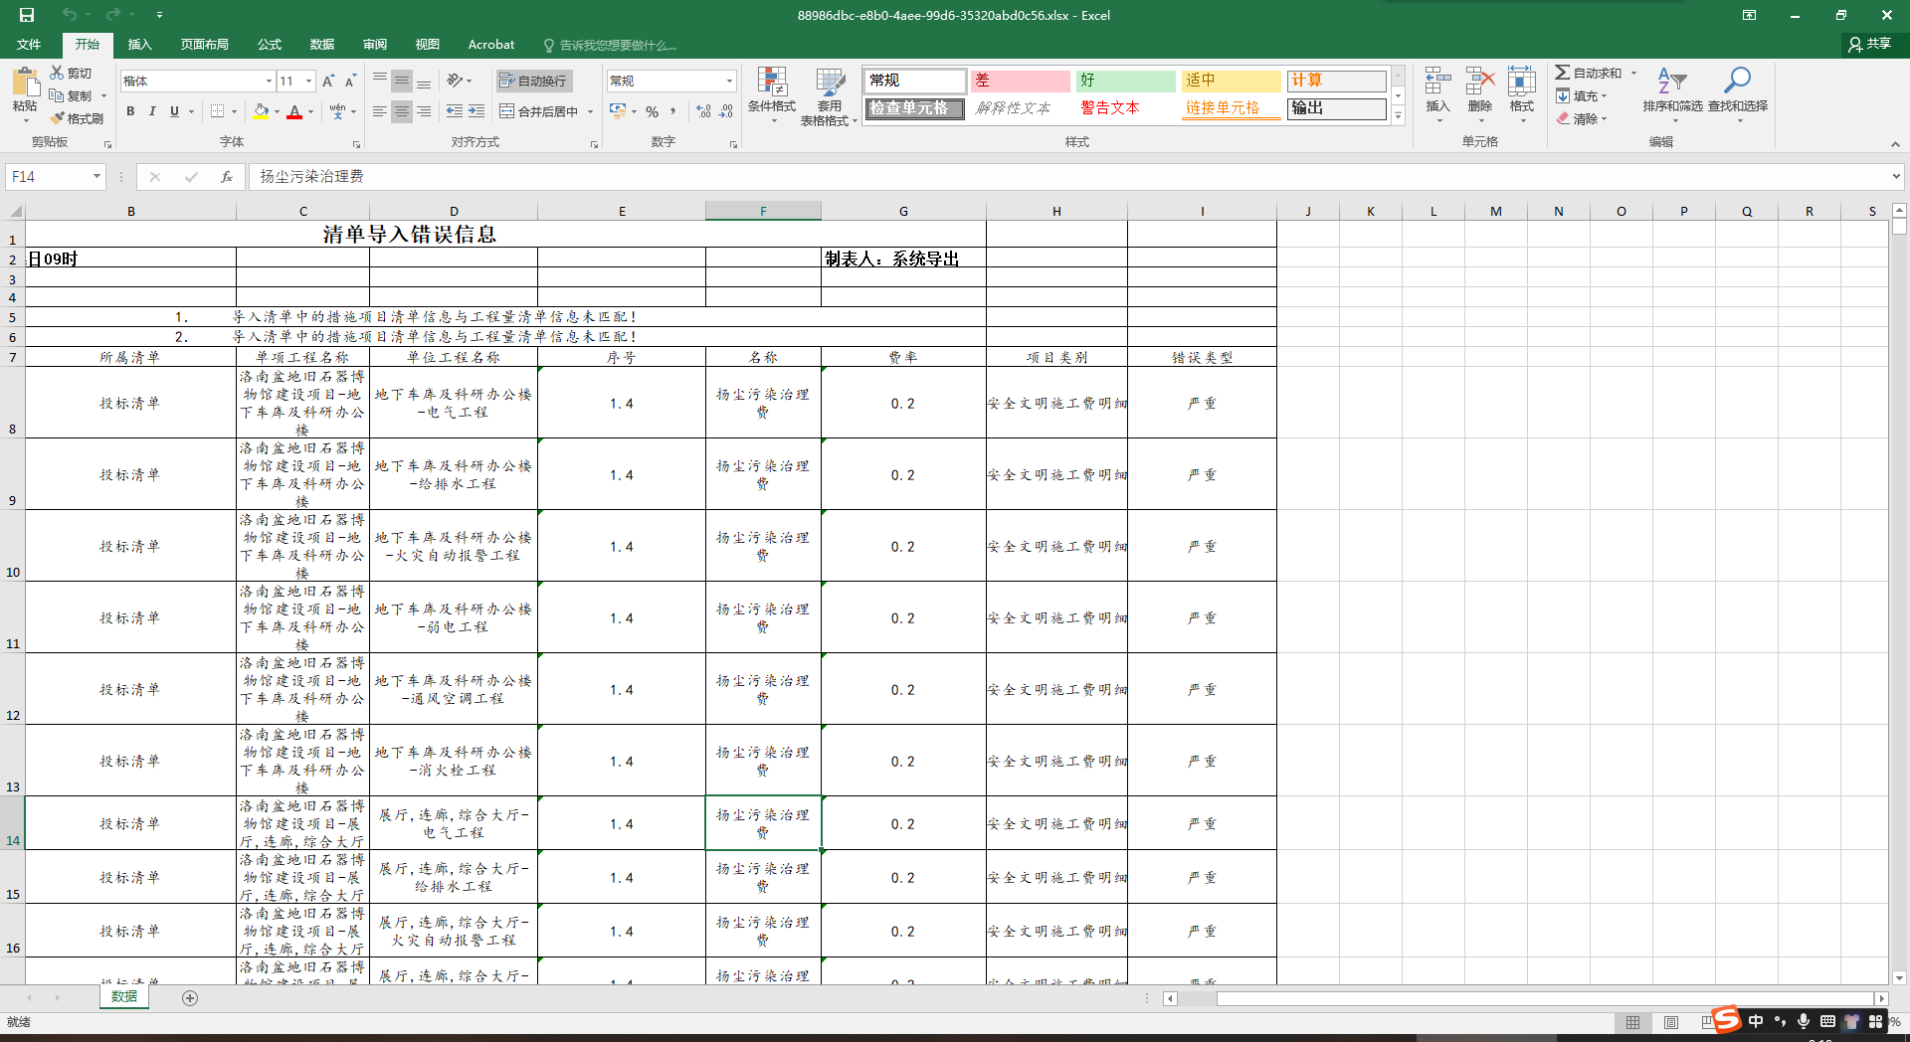Image resolution: width=1910 pixels, height=1042 pixels.
Task: Click the Format as Table icon
Action: [830, 82]
